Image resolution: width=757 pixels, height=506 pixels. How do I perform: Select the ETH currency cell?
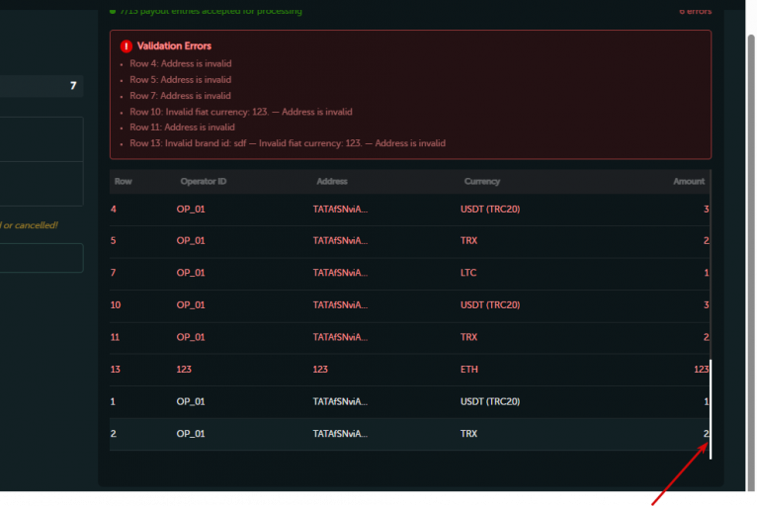click(468, 370)
